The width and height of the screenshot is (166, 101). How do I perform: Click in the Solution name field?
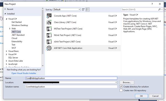[x=71, y=87]
